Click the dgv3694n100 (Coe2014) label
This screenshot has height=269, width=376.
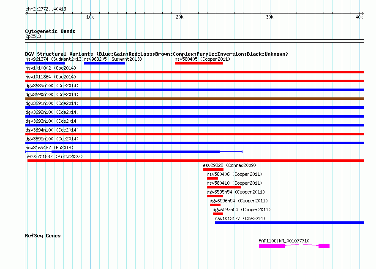(x=52, y=130)
